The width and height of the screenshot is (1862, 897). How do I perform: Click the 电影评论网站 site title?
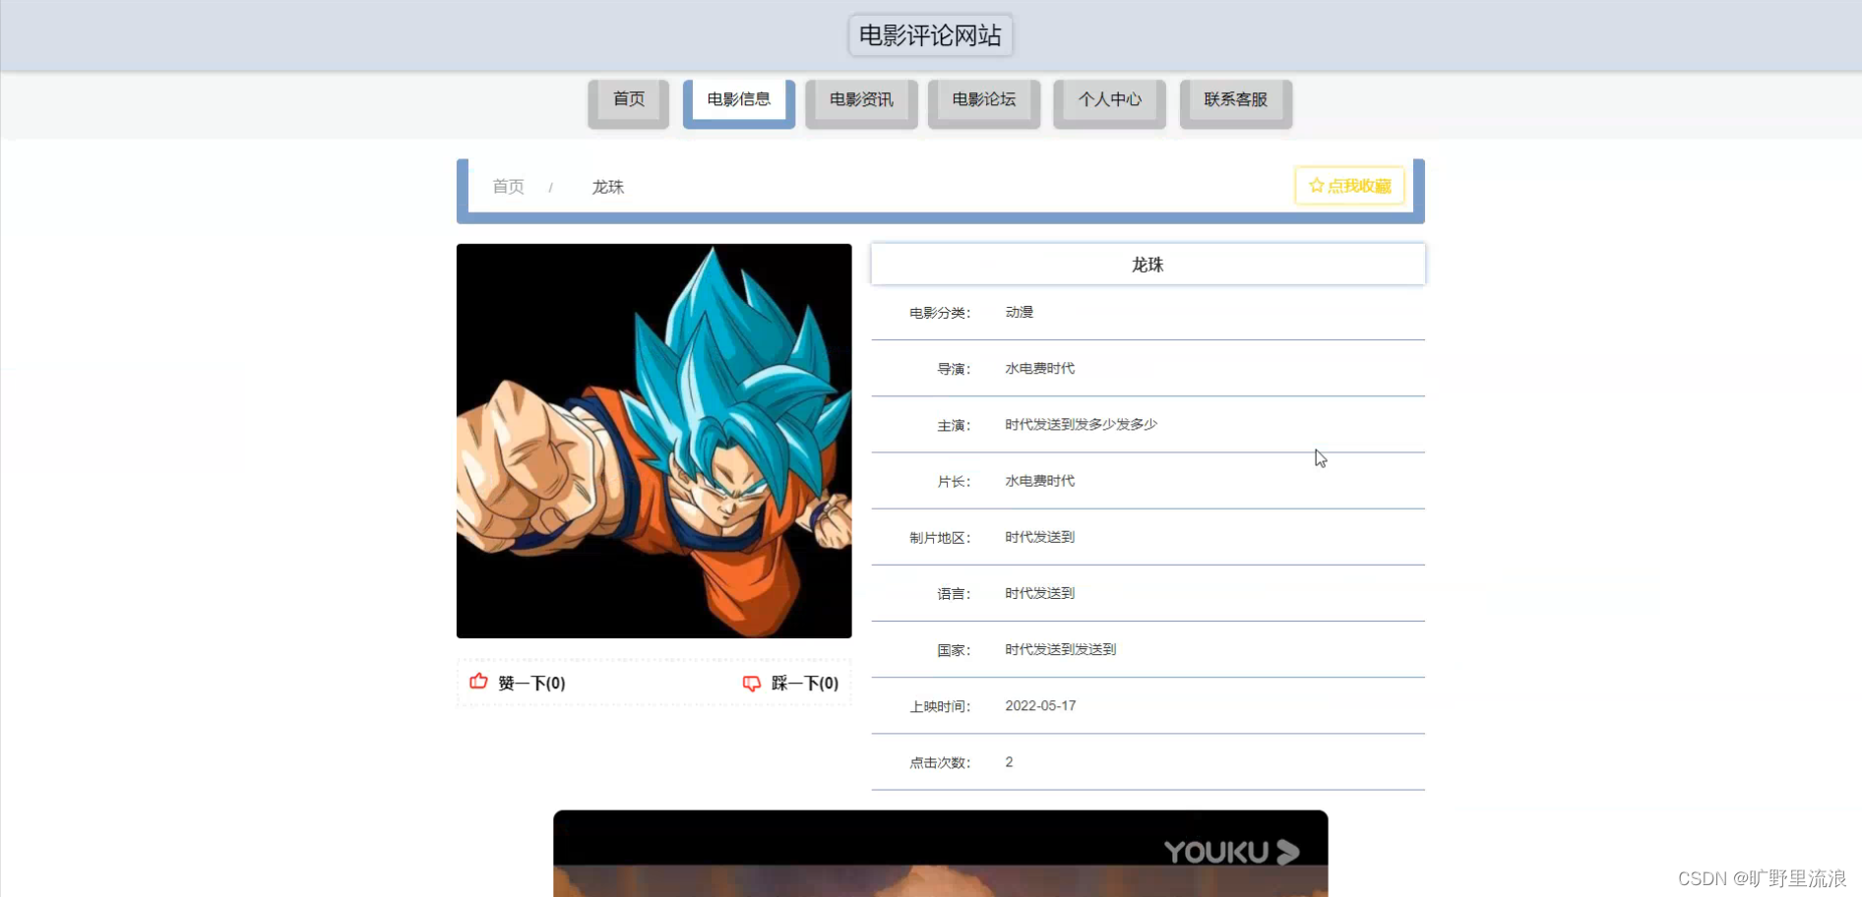click(x=930, y=35)
